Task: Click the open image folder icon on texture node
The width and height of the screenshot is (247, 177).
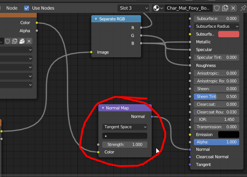Action: tap(22, 41)
